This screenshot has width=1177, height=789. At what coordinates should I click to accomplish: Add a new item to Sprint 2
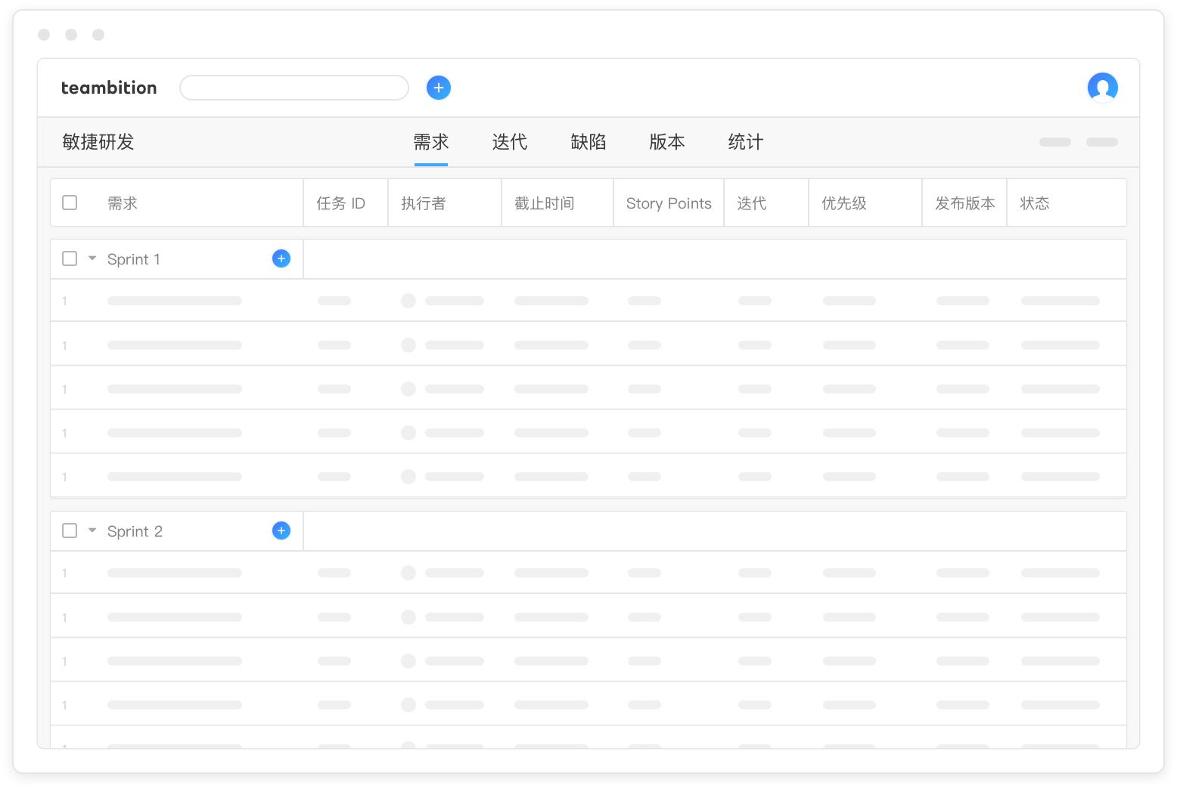click(x=281, y=531)
